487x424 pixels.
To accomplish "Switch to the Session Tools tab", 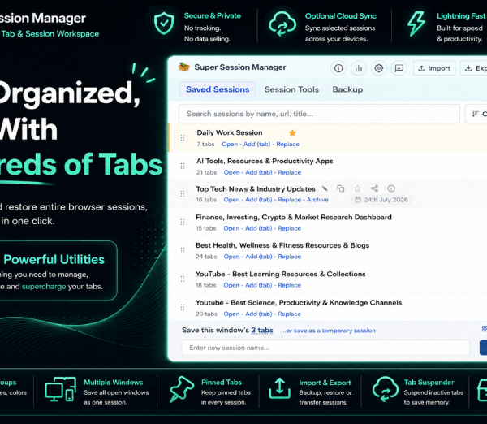I will coord(291,89).
